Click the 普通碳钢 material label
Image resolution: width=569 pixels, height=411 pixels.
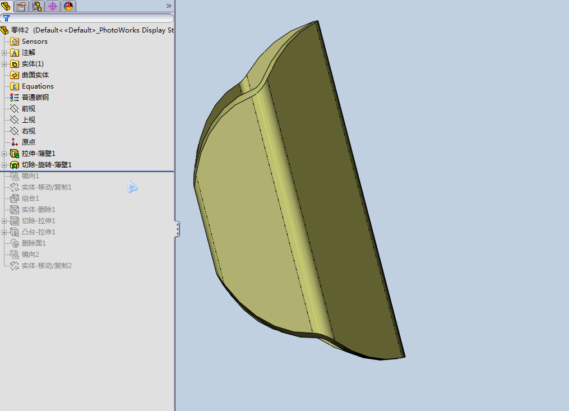(x=35, y=98)
